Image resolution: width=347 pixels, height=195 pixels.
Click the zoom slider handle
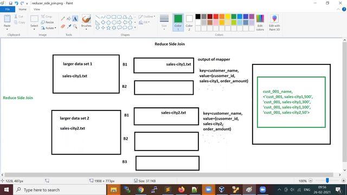327,180
